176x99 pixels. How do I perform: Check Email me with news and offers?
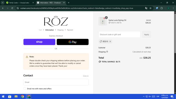25,89
